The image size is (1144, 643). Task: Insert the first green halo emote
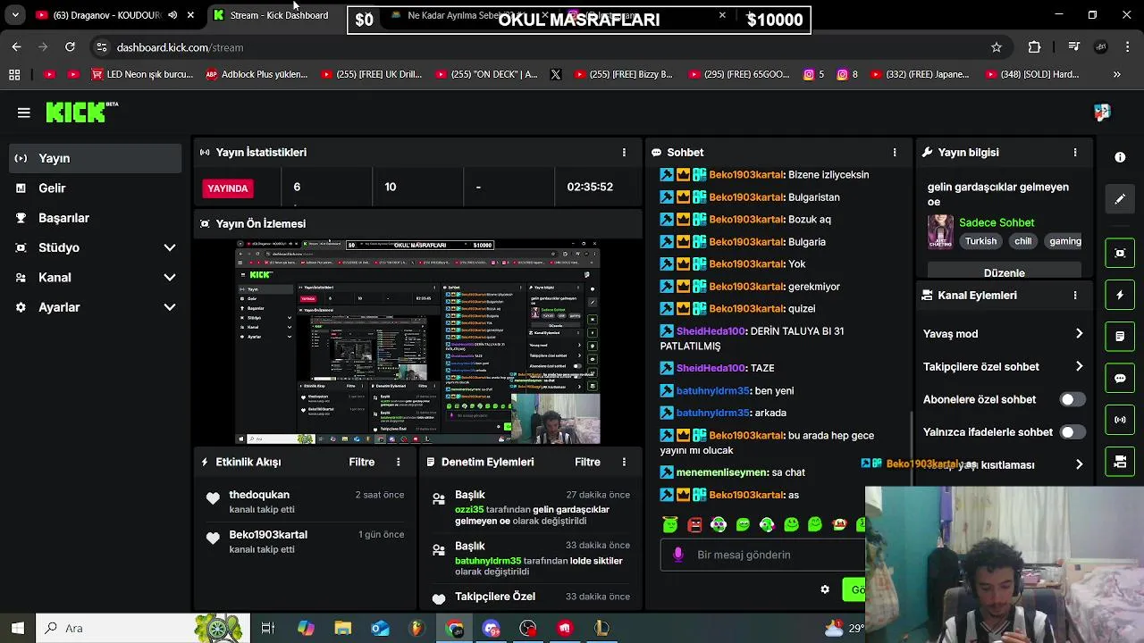coord(670,524)
